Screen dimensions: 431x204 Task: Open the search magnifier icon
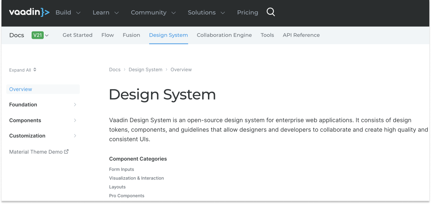[x=271, y=12]
